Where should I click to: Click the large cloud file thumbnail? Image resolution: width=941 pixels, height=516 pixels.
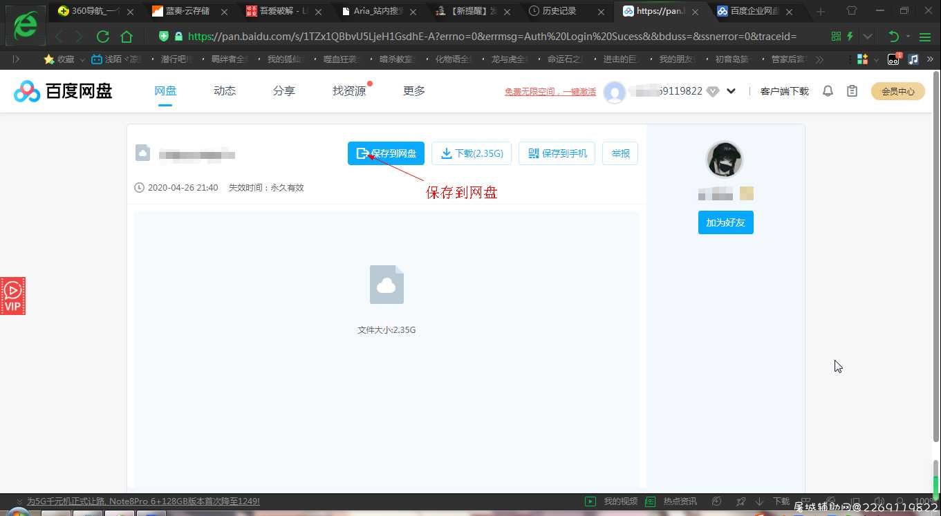(x=386, y=285)
